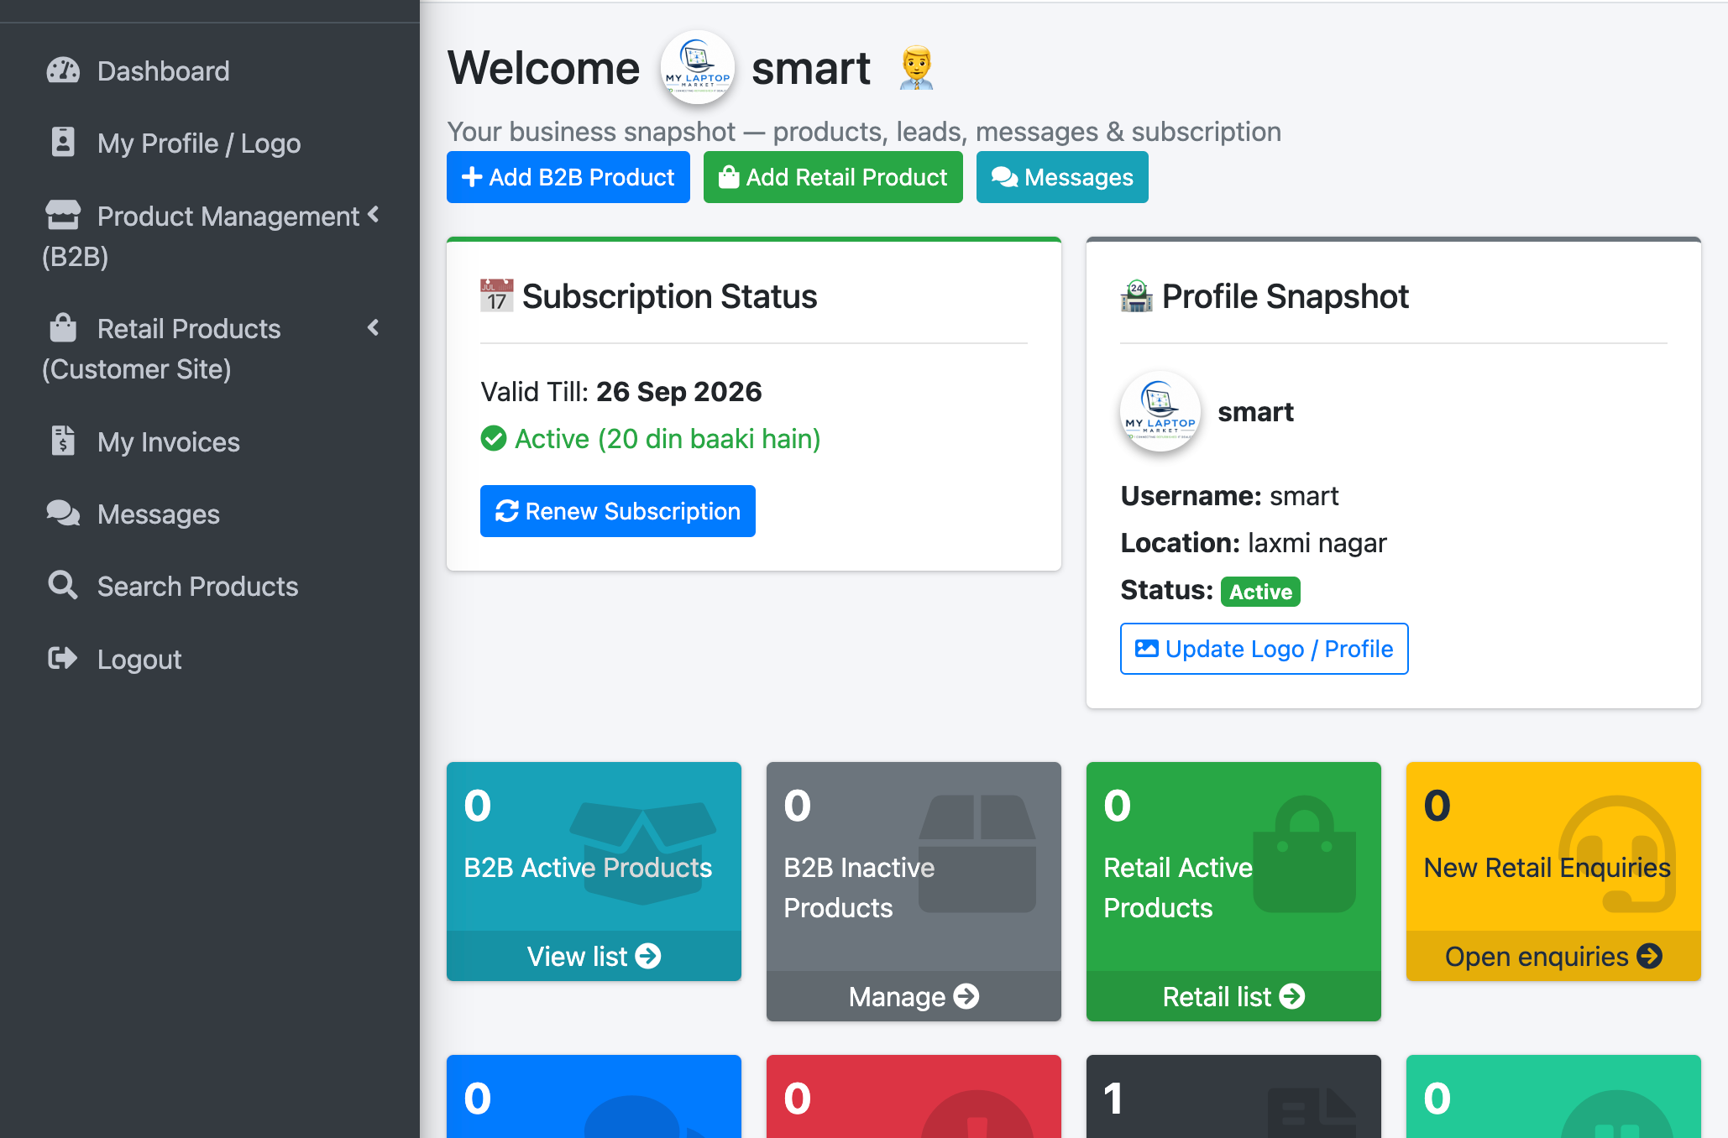Click the arrow icon next to Manage
This screenshot has width=1728, height=1138.
tap(966, 996)
